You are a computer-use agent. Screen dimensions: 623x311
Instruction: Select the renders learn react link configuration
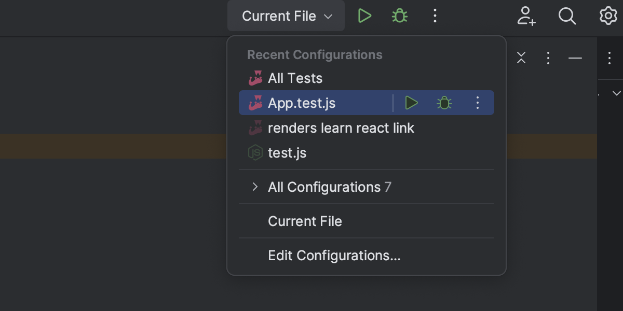[x=341, y=128]
